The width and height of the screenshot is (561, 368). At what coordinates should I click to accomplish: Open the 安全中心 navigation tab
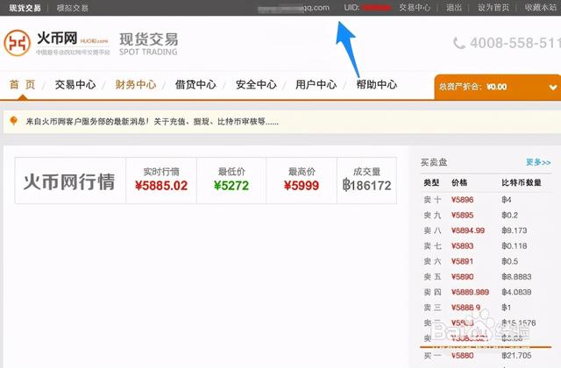256,85
